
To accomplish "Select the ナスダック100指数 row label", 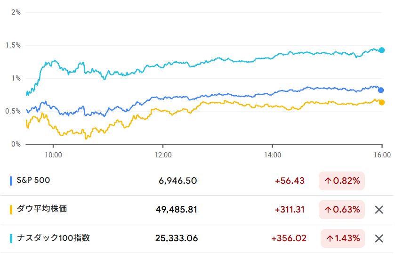I will 53,238.
